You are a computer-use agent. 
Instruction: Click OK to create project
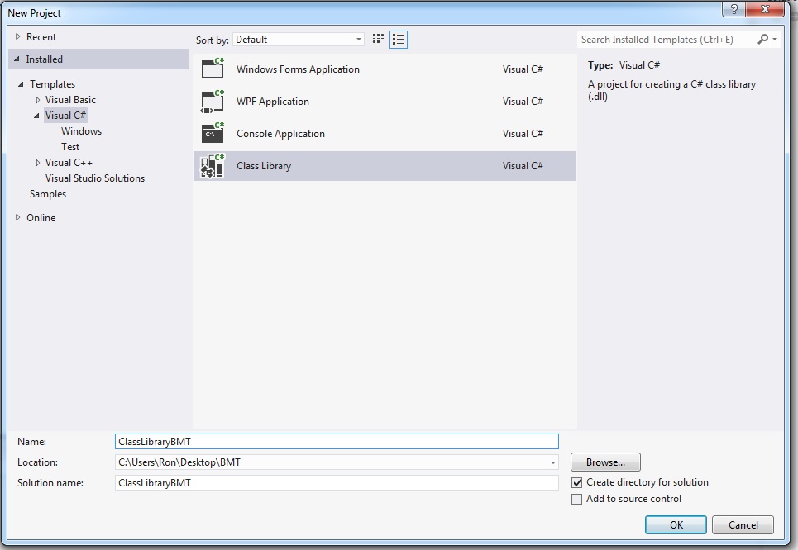coord(676,525)
